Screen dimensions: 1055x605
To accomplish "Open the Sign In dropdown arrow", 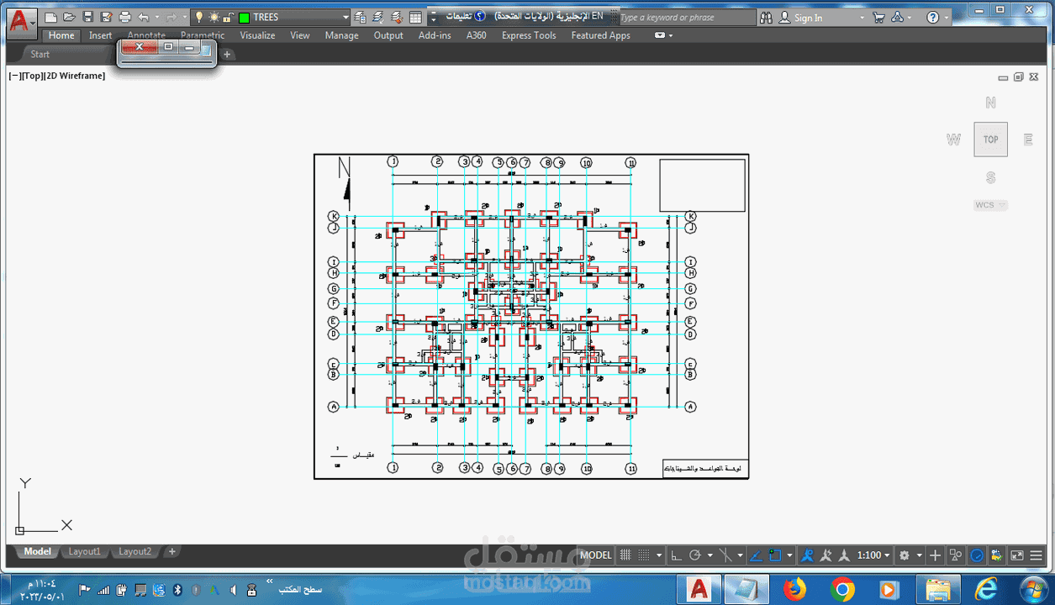I will point(861,17).
